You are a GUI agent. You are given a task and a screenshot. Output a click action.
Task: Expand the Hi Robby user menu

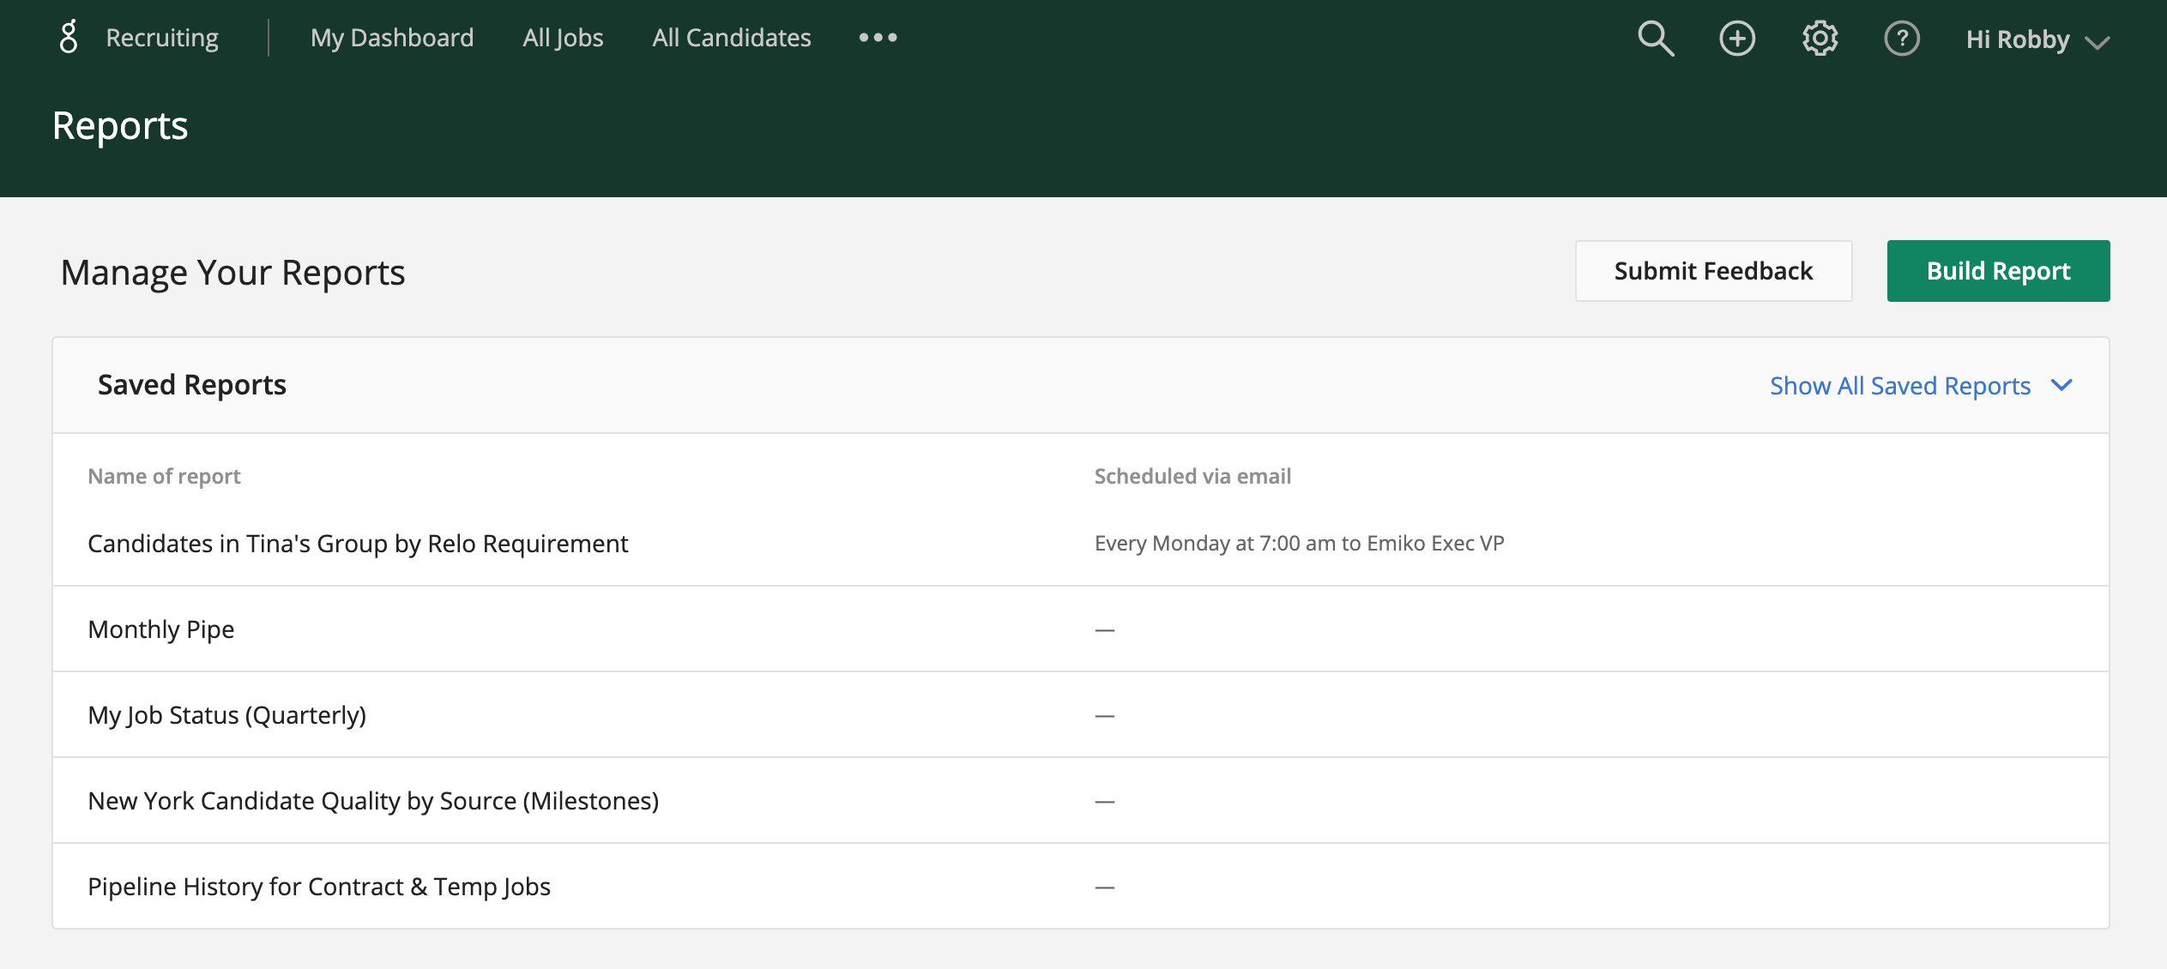click(2037, 39)
